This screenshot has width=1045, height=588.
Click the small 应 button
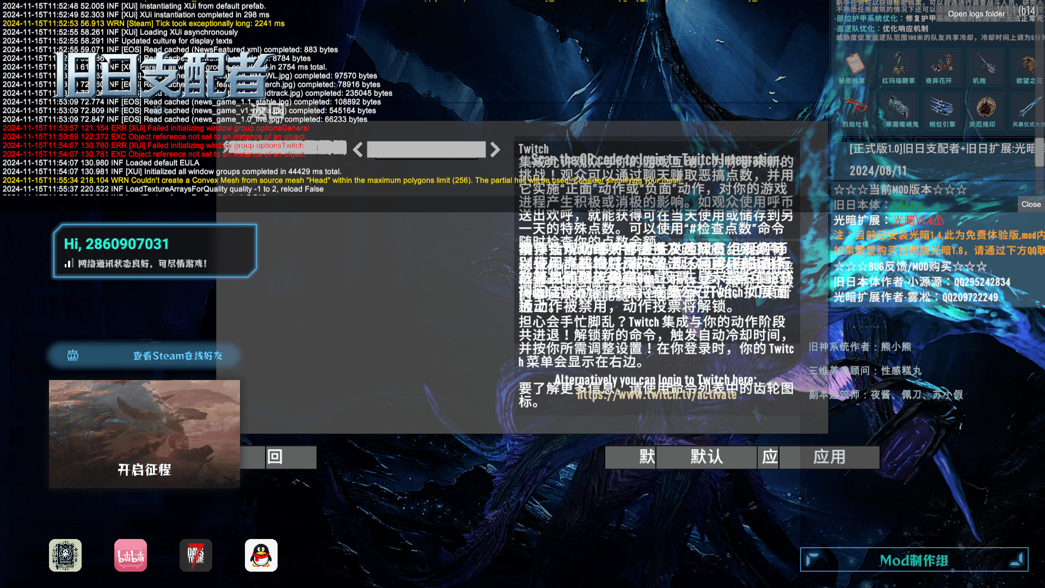tap(769, 457)
